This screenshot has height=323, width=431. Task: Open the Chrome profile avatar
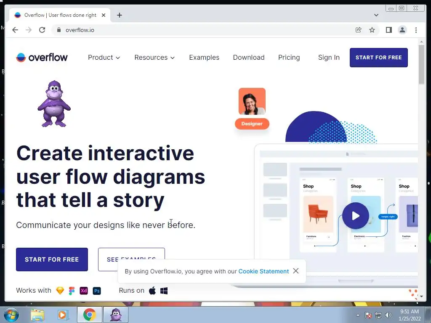click(x=402, y=30)
